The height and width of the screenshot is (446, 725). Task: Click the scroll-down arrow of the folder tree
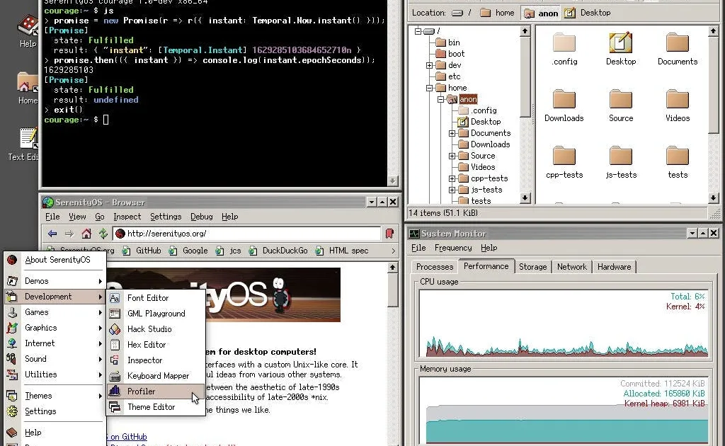click(x=525, y=198)
